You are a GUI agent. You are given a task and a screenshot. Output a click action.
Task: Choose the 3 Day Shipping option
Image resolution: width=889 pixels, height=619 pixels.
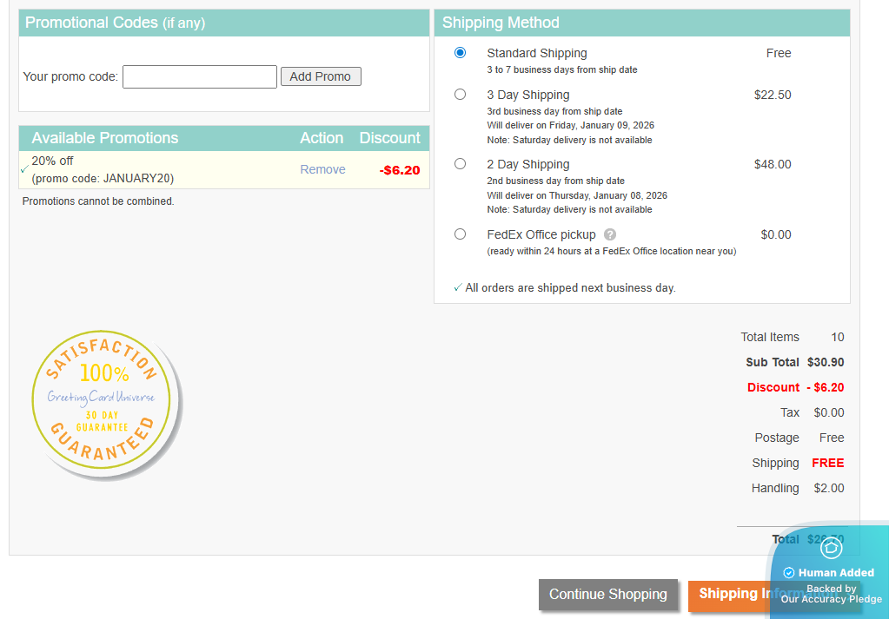point(460,95)
